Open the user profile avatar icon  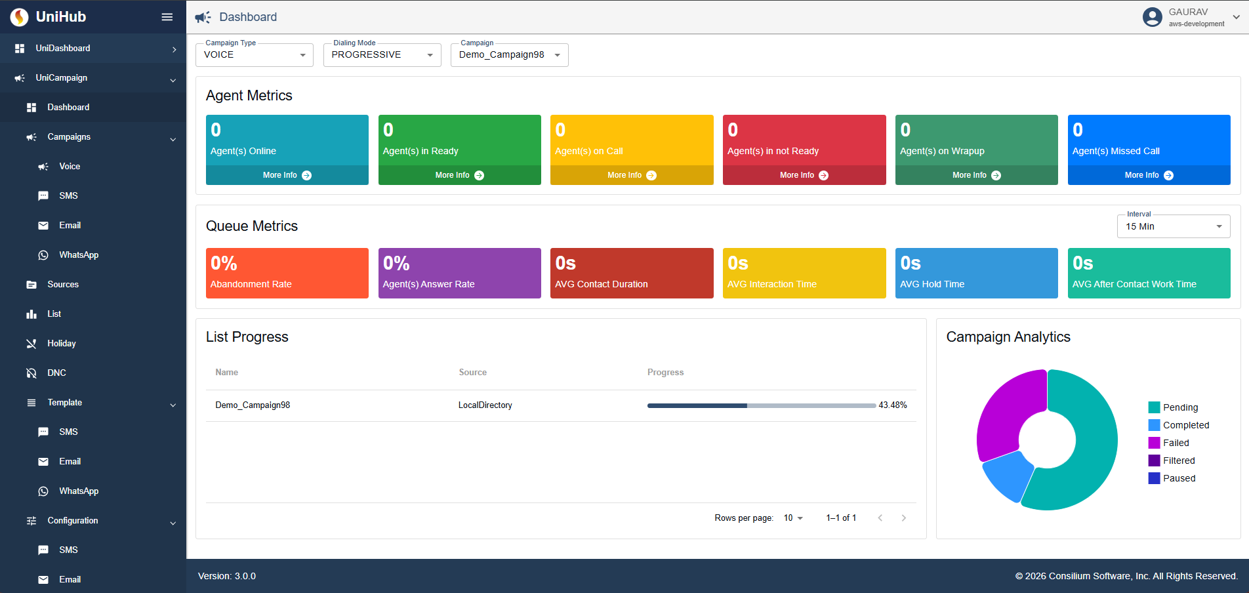(1152, 17)
